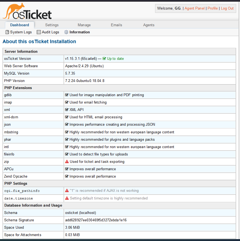
Task: Click the phar extension check icon
Action: (67, 139)
